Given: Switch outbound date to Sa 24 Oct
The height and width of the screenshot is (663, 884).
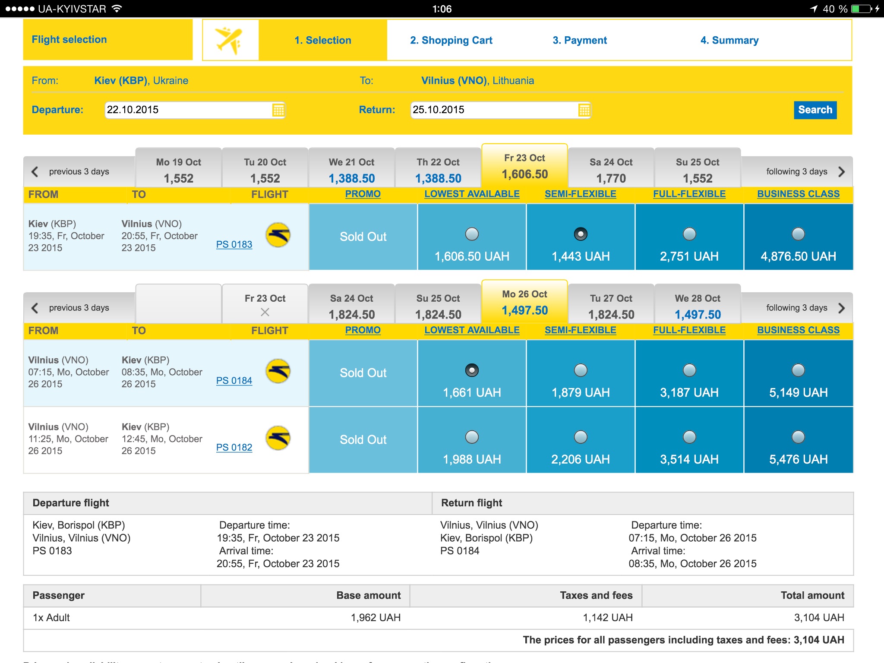Looking at the screenshot, I should 611,170.
